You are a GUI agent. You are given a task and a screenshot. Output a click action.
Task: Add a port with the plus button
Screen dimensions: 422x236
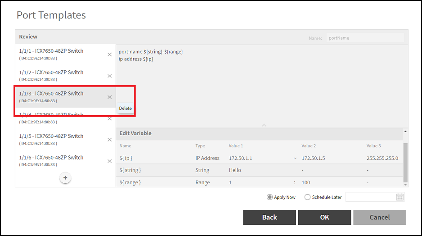tap(65, 178)
